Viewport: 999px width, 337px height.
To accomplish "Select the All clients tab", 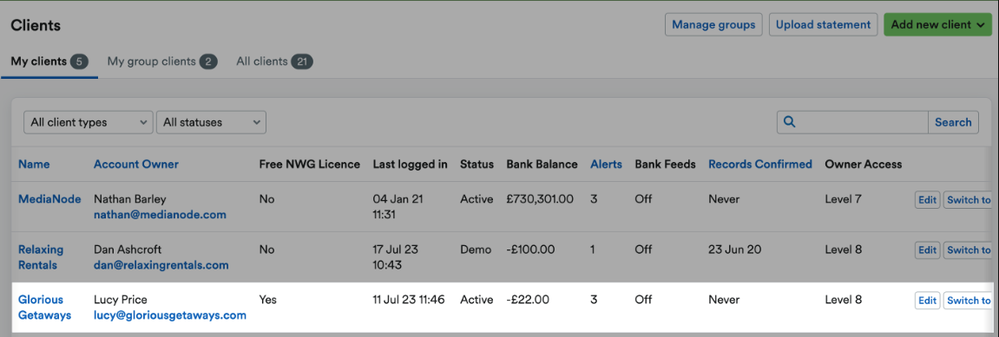I will pos(274,62).
